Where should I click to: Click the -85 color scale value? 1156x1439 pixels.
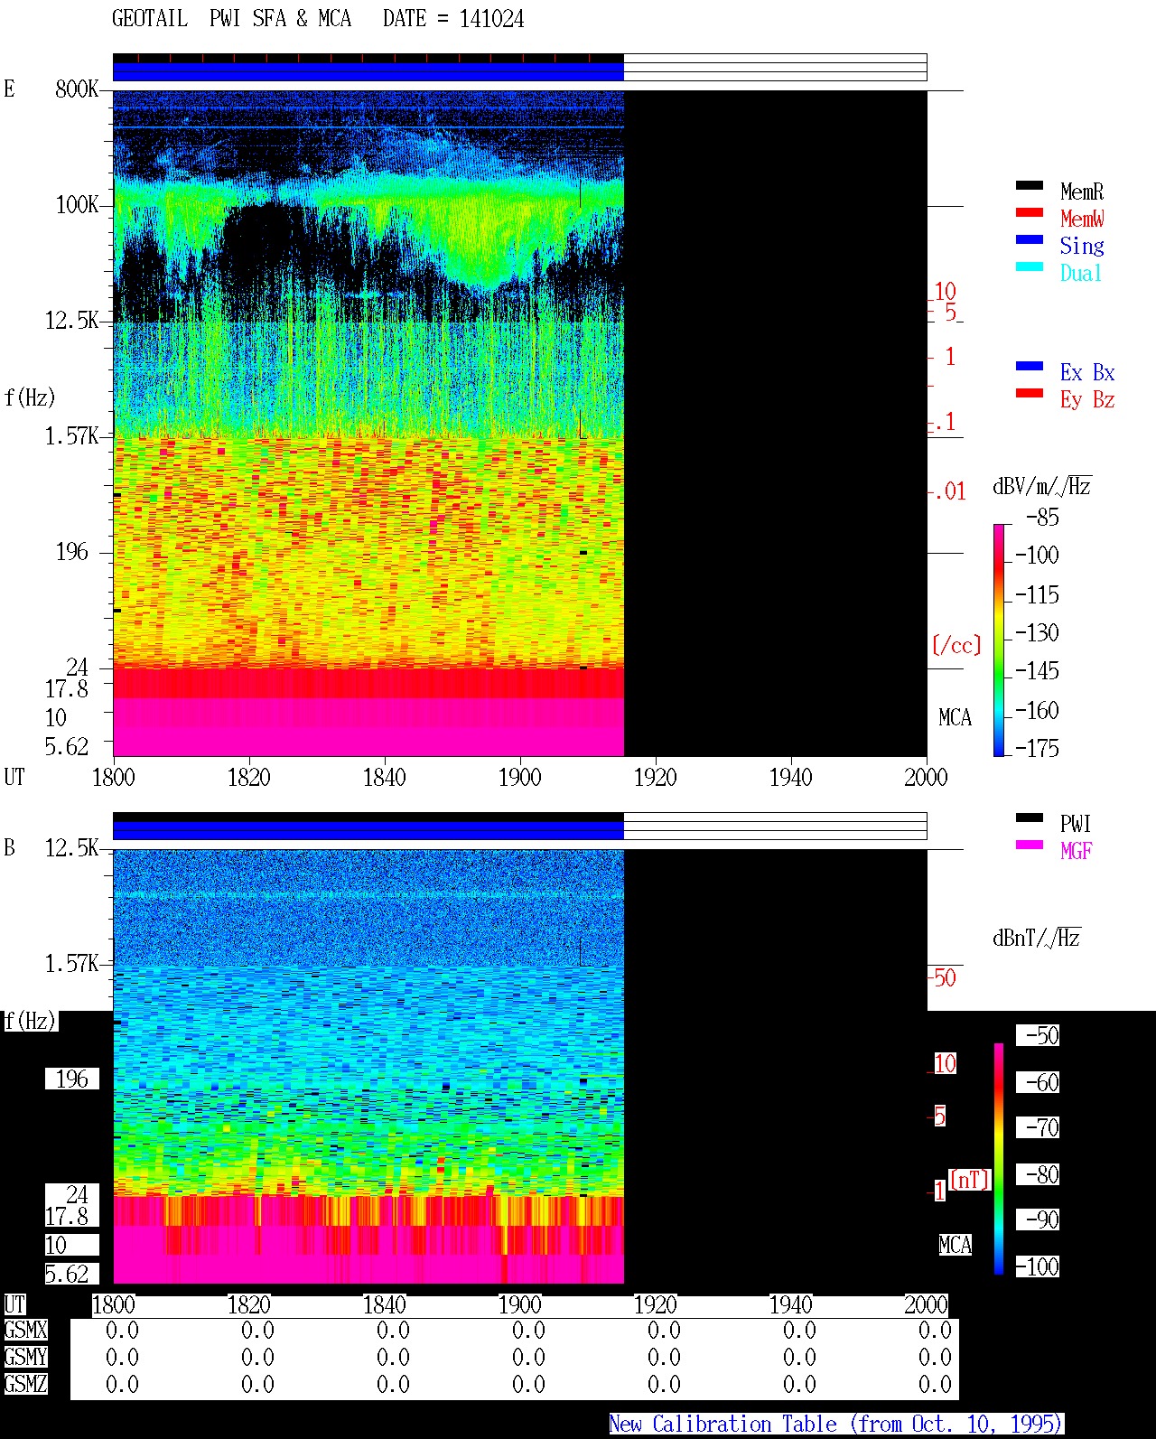(x=1042, y=518)
